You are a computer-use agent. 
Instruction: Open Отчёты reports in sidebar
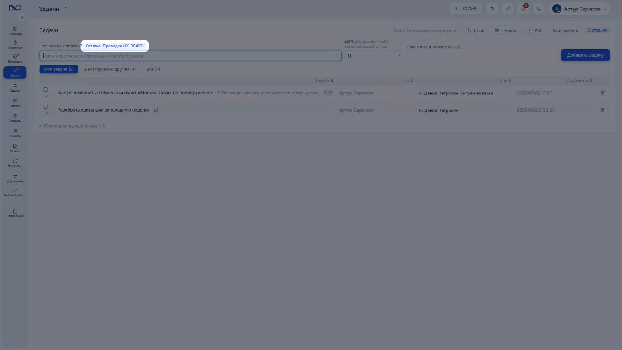(15, 148)
